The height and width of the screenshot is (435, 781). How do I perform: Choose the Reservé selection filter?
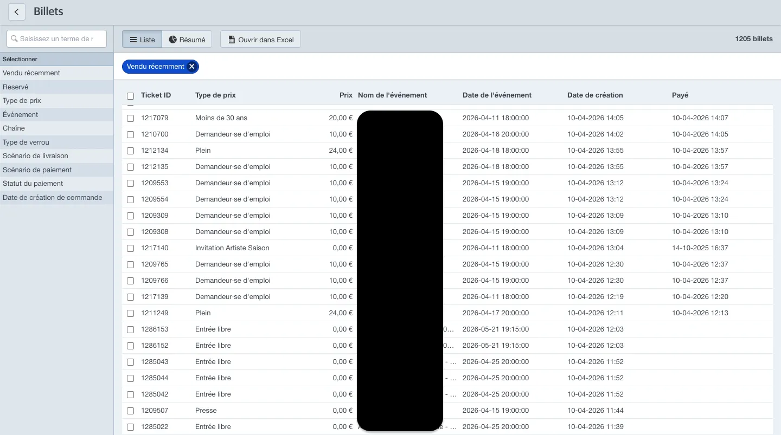coord(56,87)
